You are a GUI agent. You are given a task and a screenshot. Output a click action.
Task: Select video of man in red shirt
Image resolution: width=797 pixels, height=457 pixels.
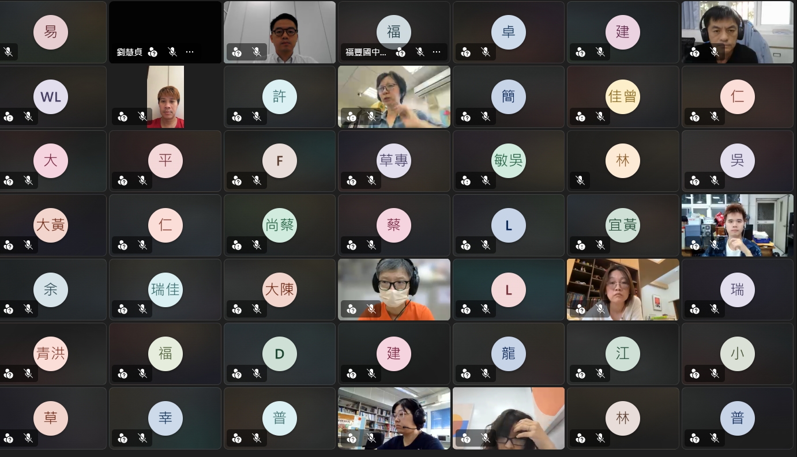coord(166,96)
